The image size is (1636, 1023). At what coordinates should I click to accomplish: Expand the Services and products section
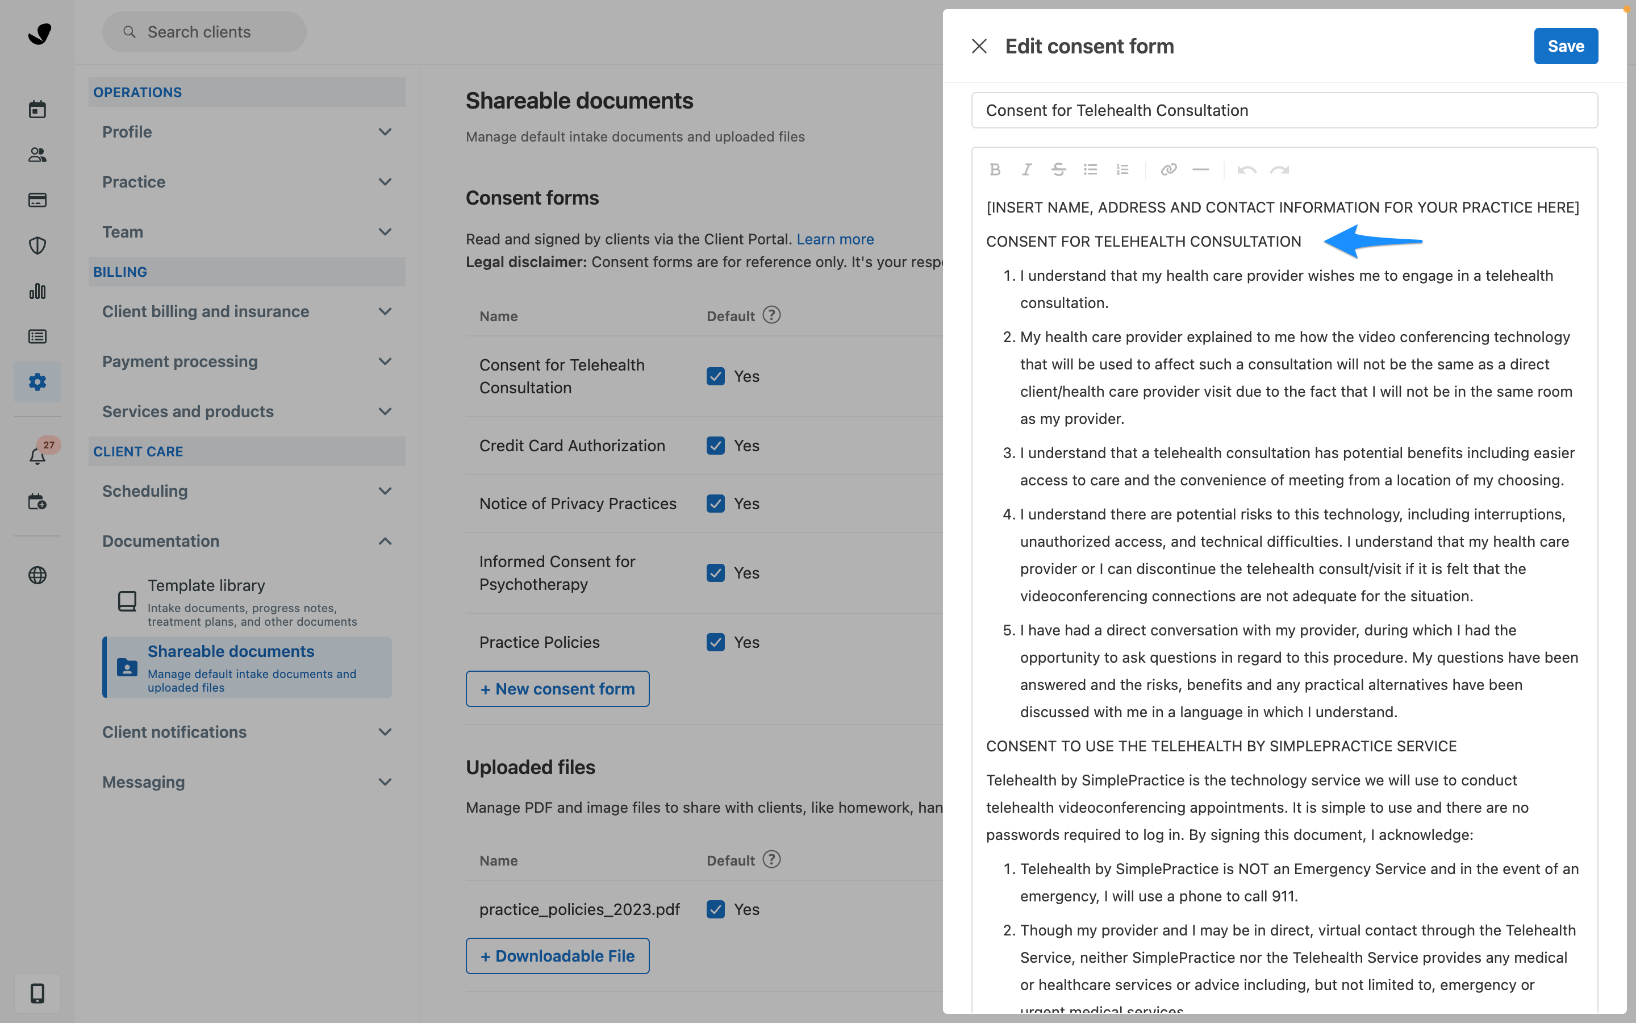247,411
